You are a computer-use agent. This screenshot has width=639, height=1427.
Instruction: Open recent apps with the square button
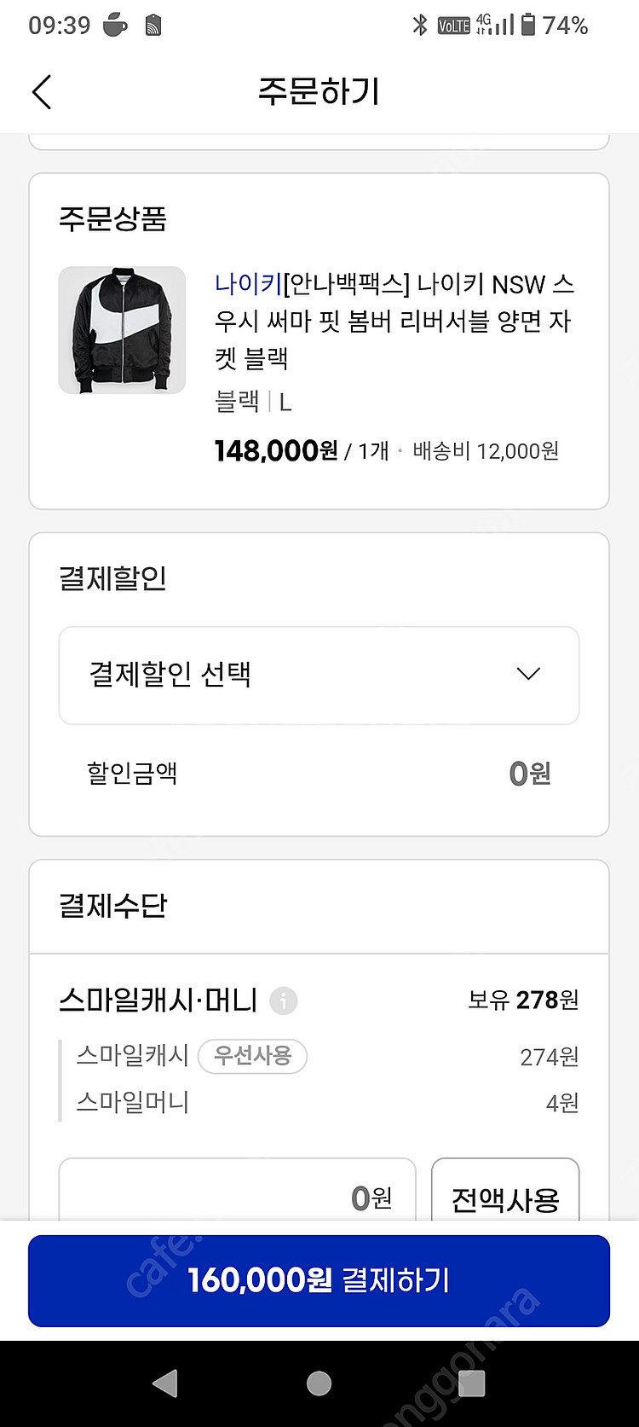[470, 1383]
